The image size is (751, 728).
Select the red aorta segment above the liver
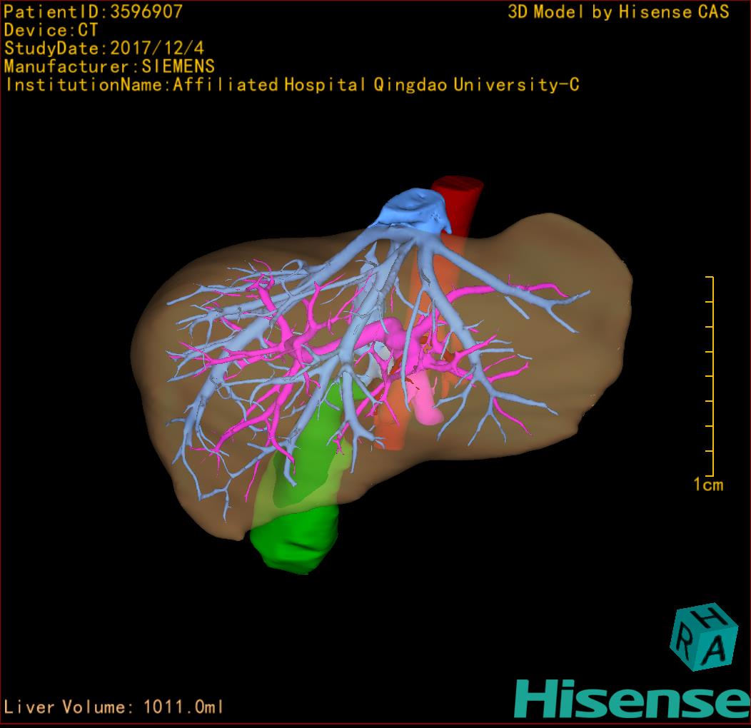pyautogui.click(x=461, y=196)
